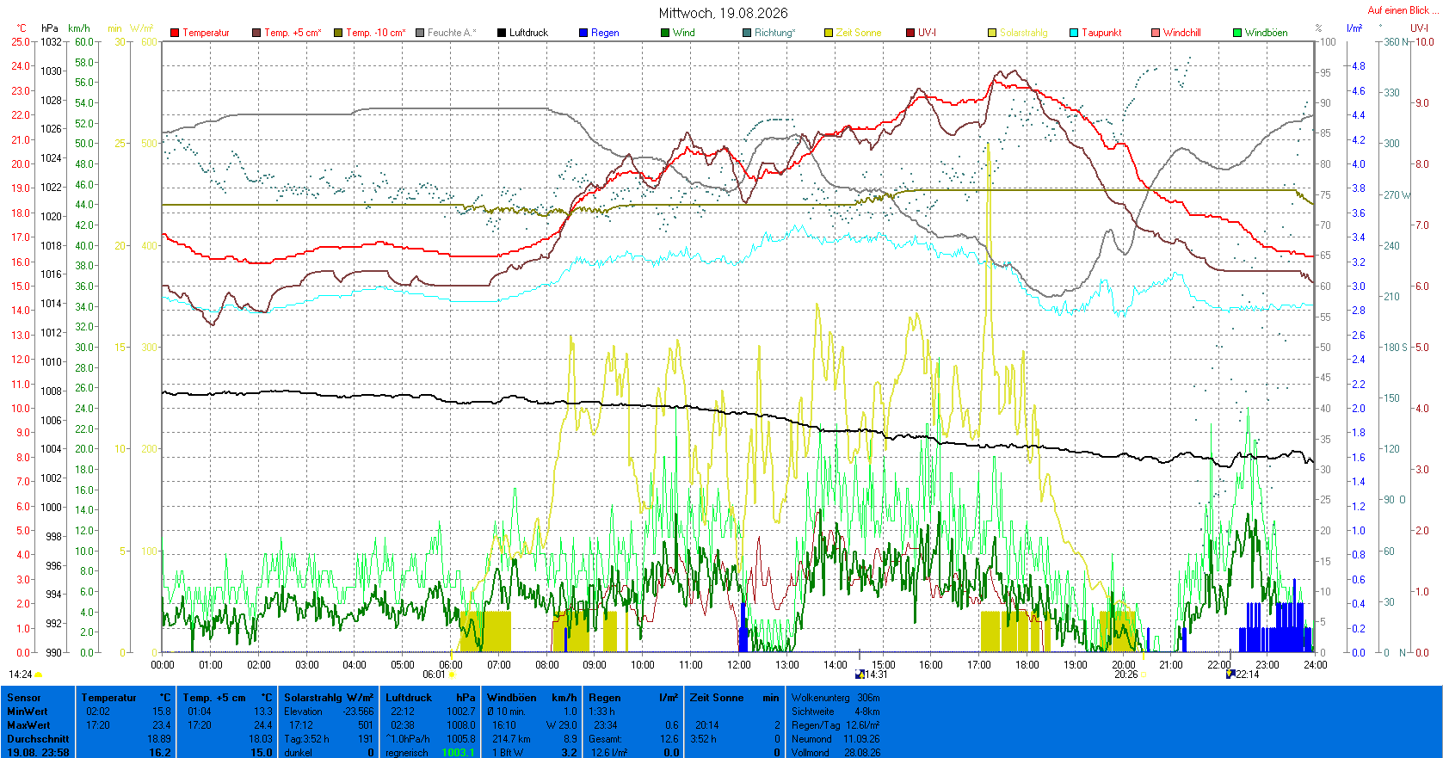The width and height of the screenshot is (1443, 758).
Task: Click the black Luftdruck legend swatch
Action: pyautogui.click(x=502, y=33)
